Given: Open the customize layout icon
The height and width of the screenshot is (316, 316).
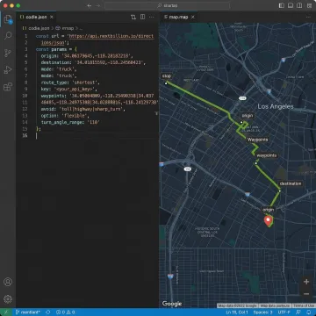Looking at the screenshot, I should coord(308,5).
